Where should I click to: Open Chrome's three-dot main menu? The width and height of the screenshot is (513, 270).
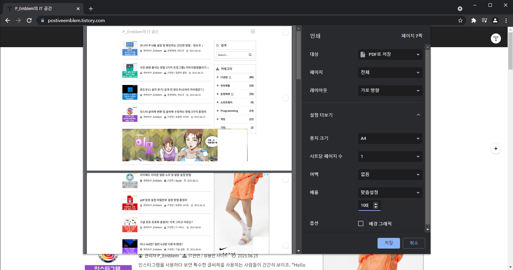coord(507,20)
